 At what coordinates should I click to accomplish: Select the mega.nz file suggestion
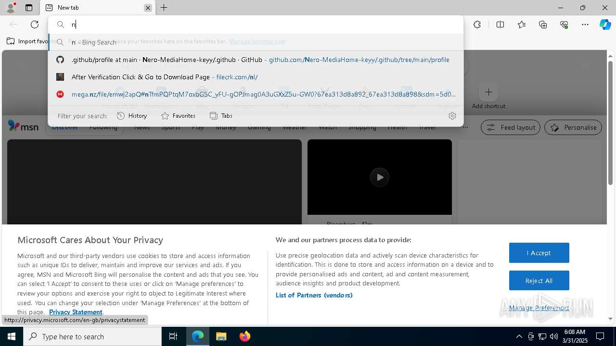pos(256,94)
